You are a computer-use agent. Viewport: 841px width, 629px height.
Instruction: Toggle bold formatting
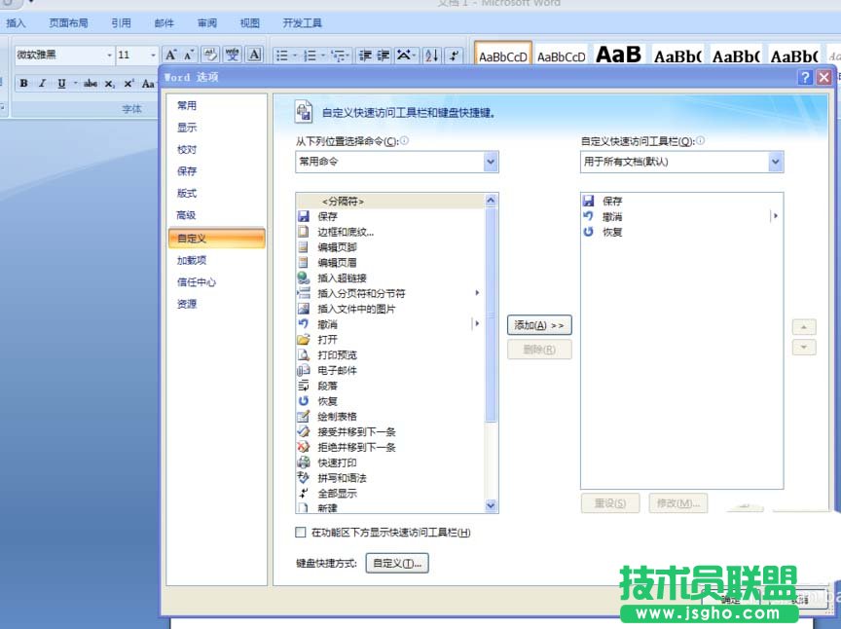pos(23,84)
